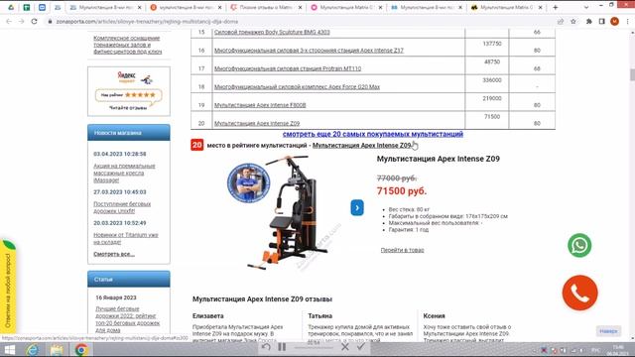
Task: Open news link 'Новинки от Titanium'
Action: tap(126, 238)
